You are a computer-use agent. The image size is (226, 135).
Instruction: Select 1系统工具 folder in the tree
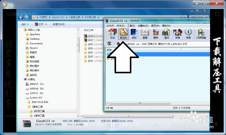[37, 107]
